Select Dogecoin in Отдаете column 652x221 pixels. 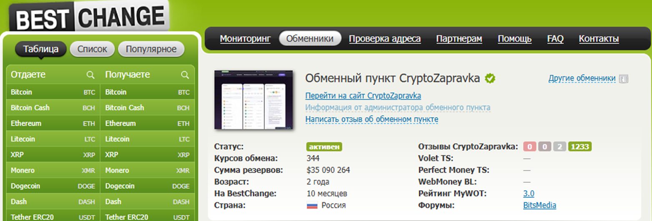[x=53, y=186]
